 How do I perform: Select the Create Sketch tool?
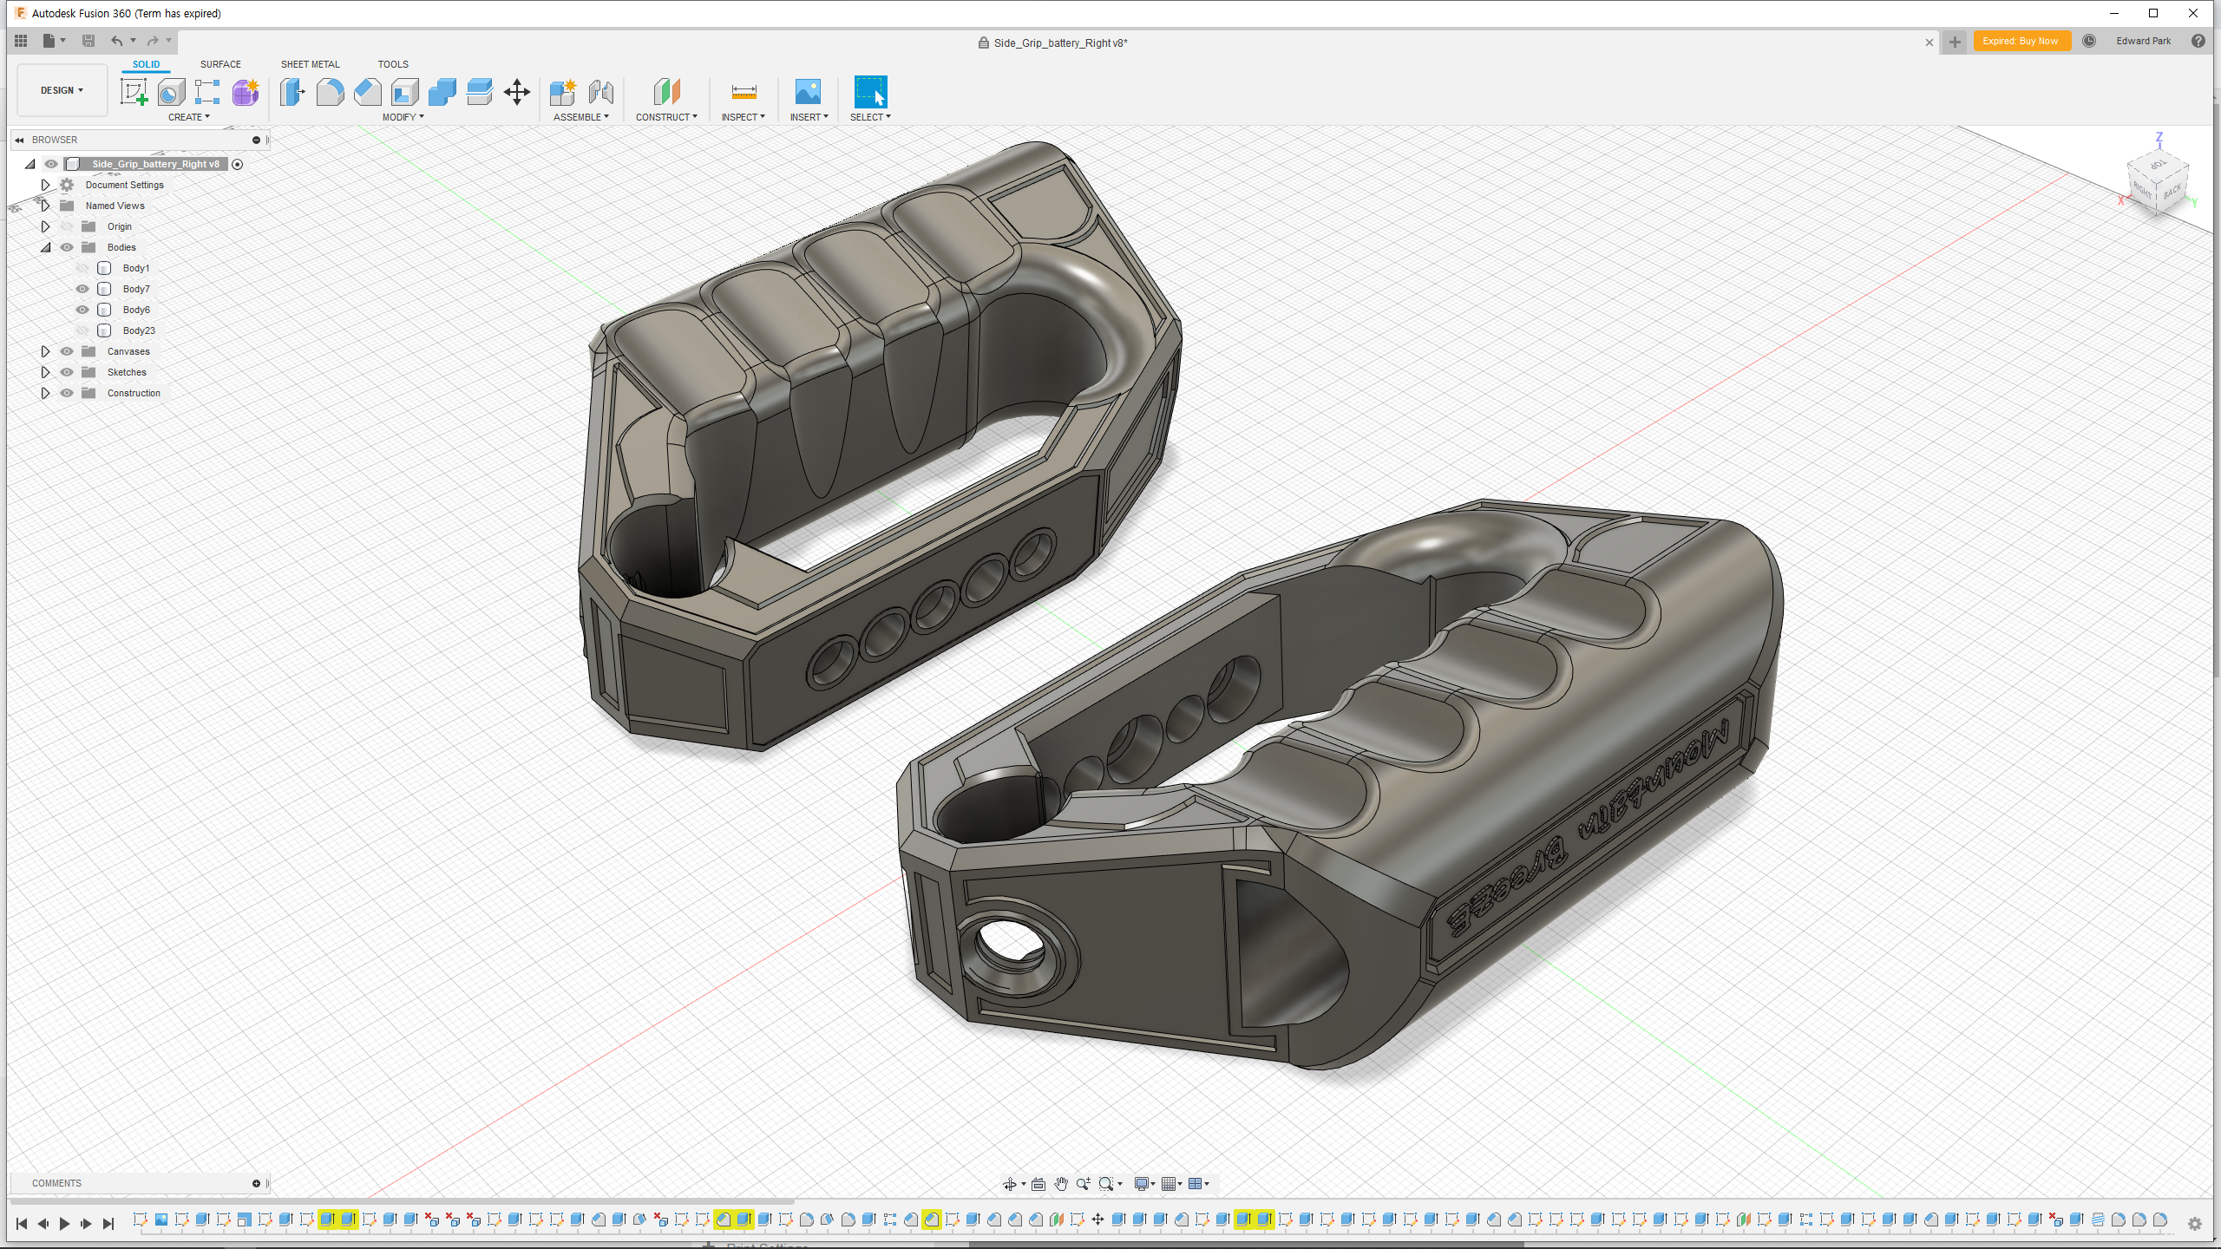tap(134, 92)
